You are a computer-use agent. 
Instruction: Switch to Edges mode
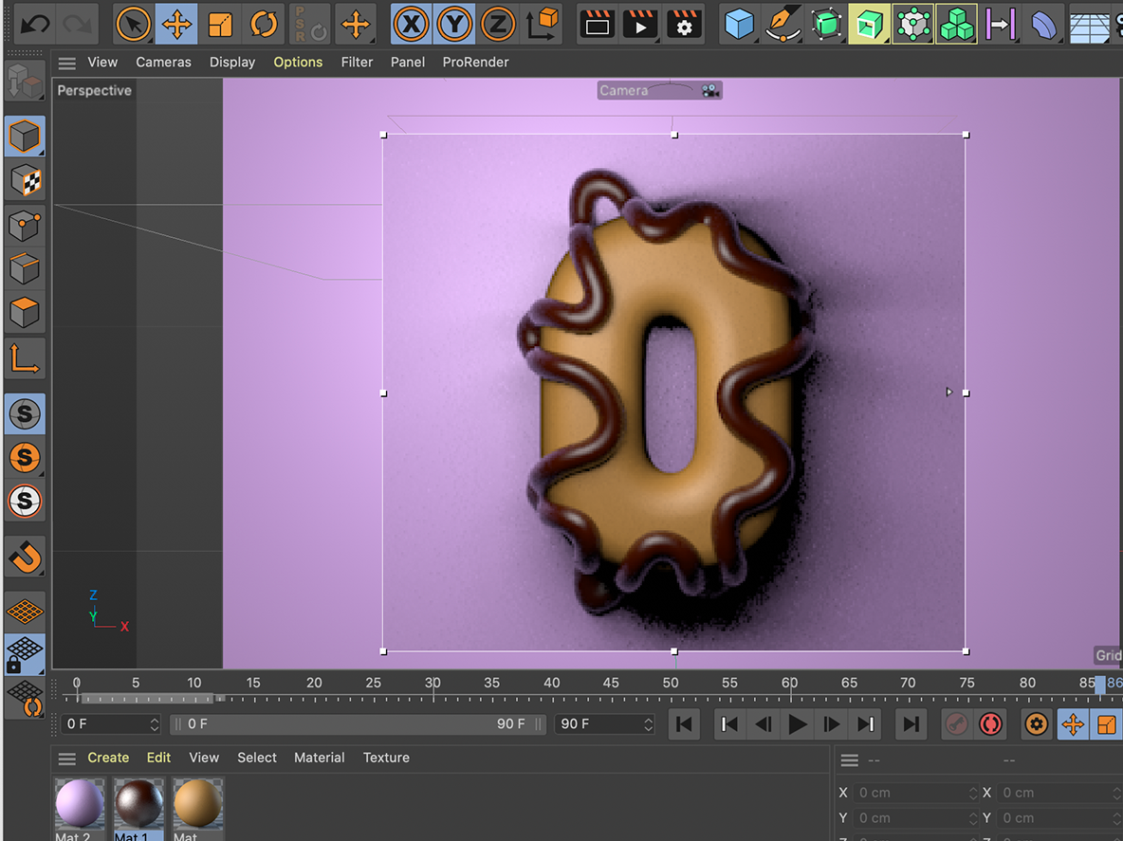click(25, 269)
